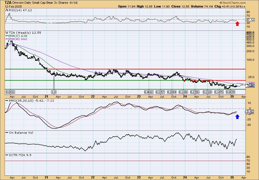Click the 'On Balance Vol' label

point(21,132)
